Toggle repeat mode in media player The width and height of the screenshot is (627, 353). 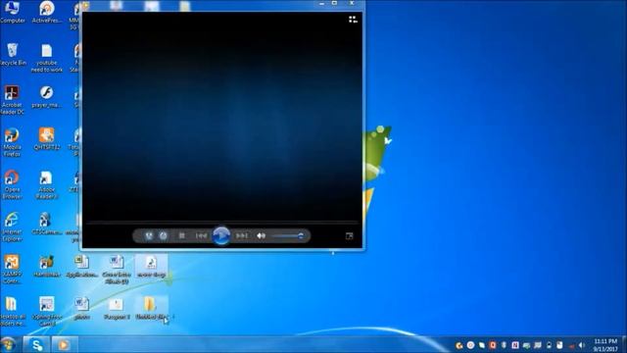click(164, 236)
